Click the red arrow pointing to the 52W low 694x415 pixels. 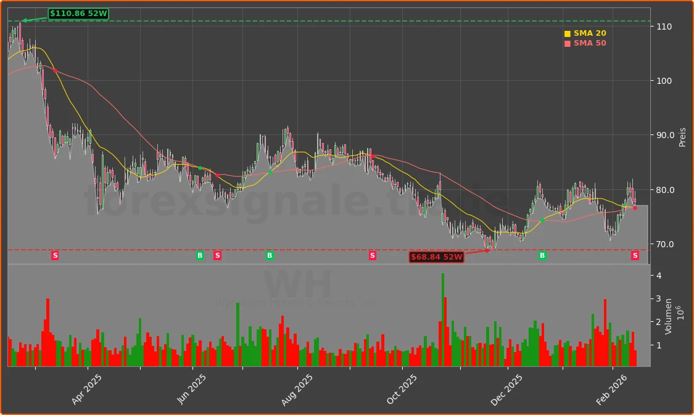click(478, 250)
